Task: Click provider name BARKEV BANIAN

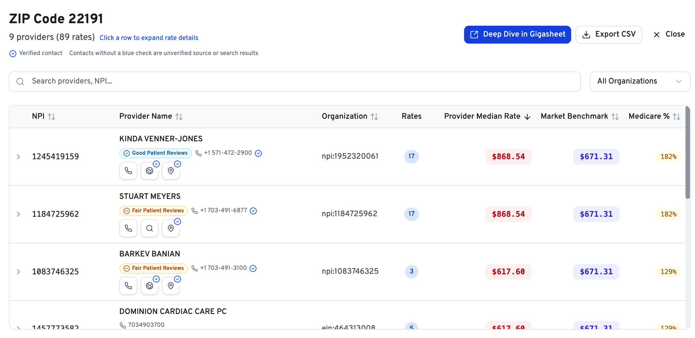Action: point(150,254)
